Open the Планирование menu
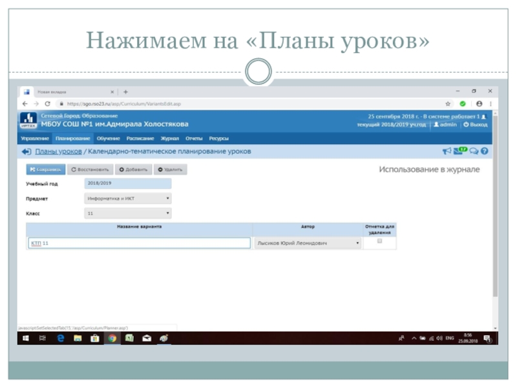517x388 pixels. coord(72,138)
